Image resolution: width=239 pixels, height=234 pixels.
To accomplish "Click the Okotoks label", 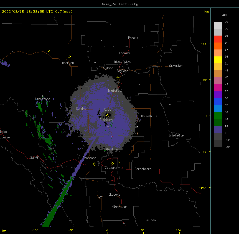I will (114, 195).
